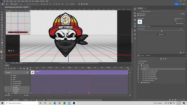Click the Reset Deformation button

coord(179,23)
